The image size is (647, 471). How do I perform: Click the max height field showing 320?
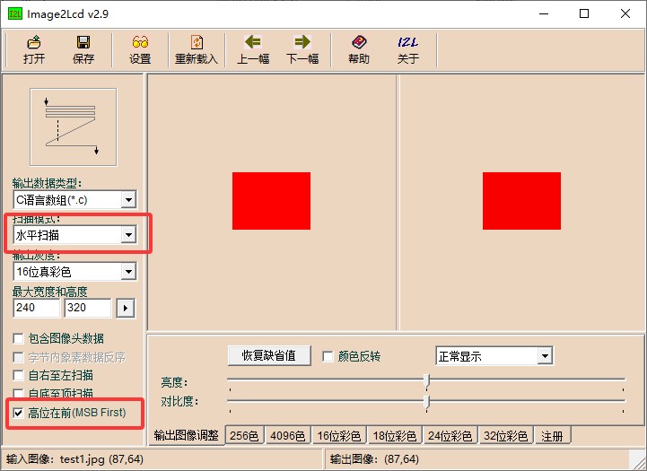pos(88,308)
